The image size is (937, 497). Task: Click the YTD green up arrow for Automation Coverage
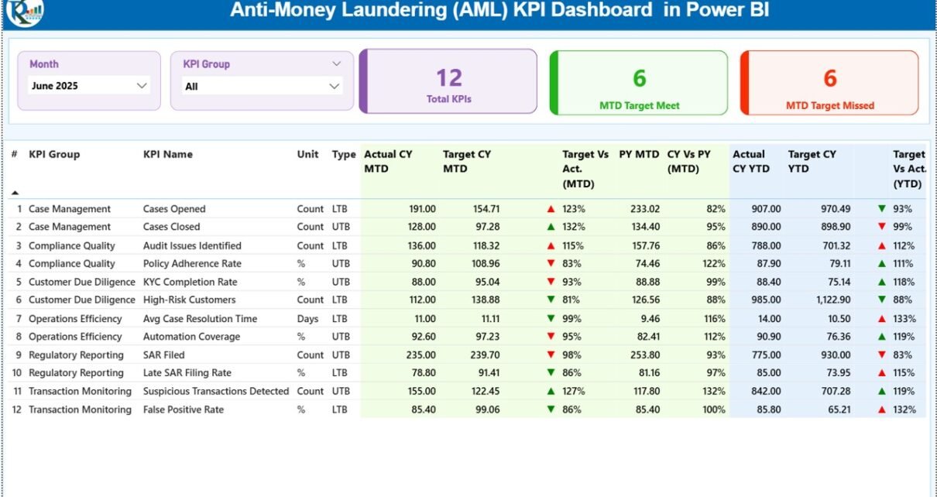(x=881, y=337)
